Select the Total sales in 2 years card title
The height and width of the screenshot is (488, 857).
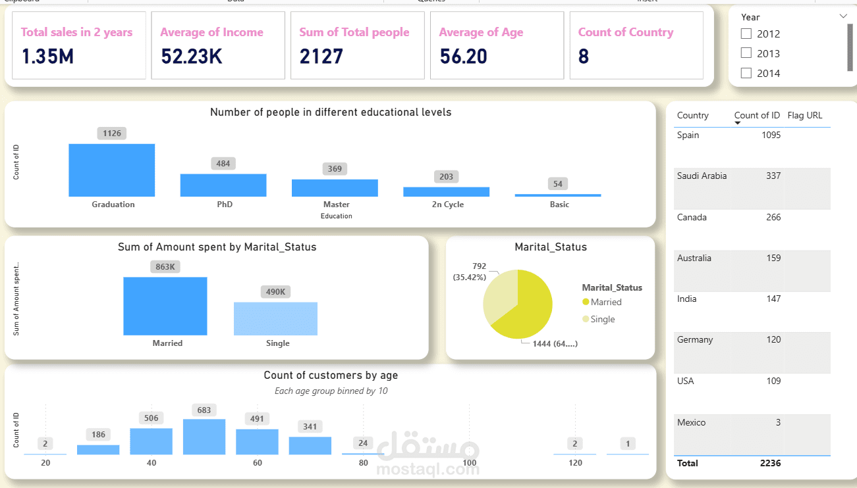[x=76, y=32]
